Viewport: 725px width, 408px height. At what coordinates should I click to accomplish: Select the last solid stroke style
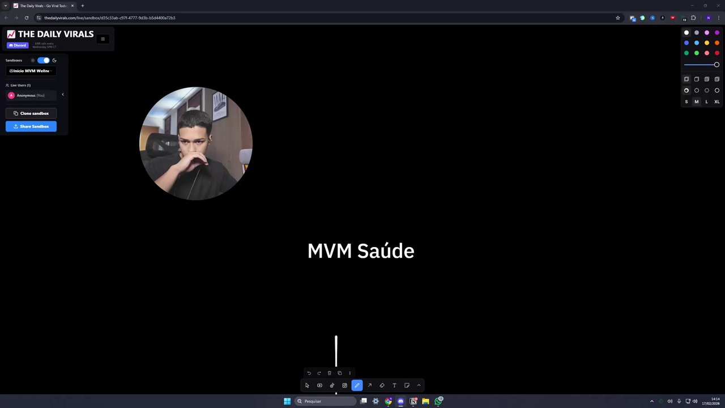pyautogui.click(x=717, y=91)
